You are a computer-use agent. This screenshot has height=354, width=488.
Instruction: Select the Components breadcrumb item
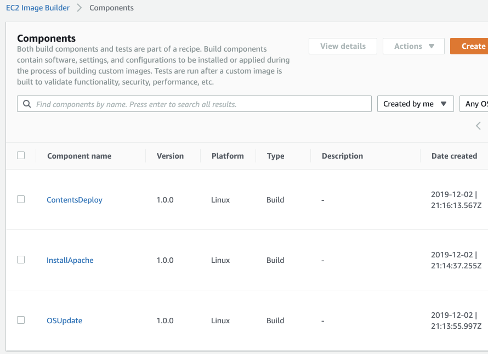(x=111, y=8)
